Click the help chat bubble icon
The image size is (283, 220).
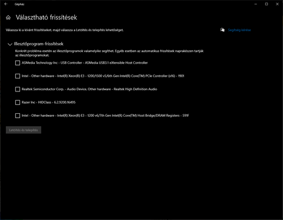point(222,30)
